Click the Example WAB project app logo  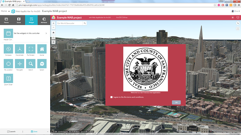(x=53, y=17)
